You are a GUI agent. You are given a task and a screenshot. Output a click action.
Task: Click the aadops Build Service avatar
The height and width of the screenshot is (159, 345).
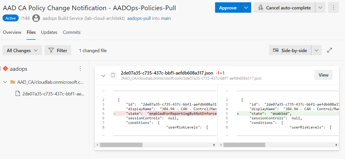pos(36,18)
